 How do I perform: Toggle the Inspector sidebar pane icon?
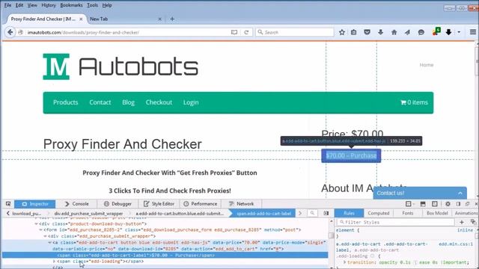click(x=326, y=213)
